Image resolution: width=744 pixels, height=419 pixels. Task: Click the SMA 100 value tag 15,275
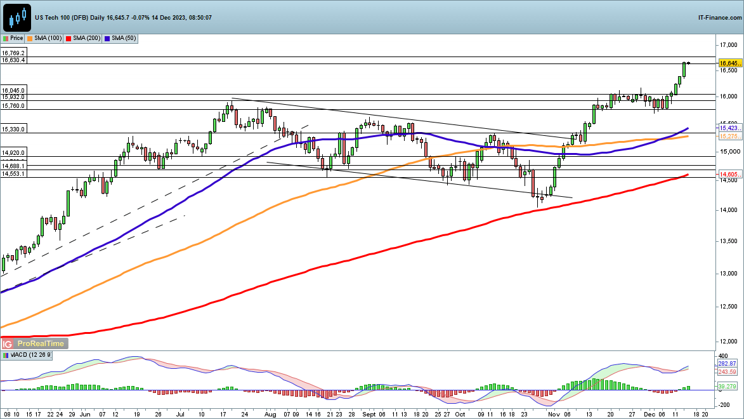pos(730,136)
